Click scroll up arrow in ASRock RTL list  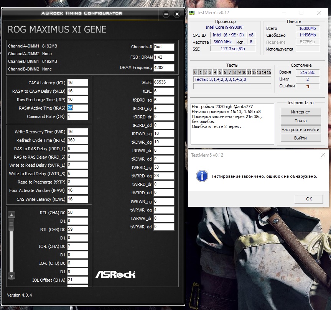tap(12, 215)
